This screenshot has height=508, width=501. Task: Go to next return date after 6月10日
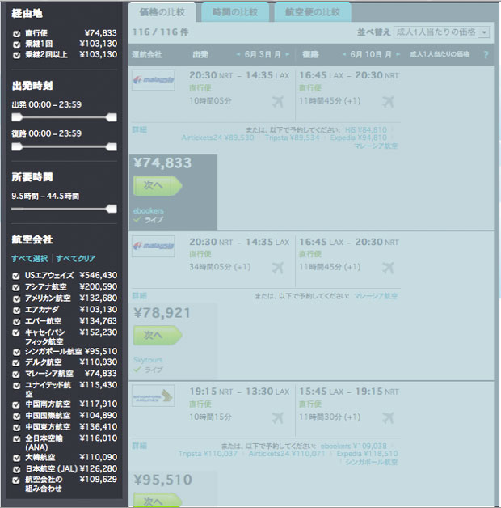pyautogui.click(x=398, y=54)
